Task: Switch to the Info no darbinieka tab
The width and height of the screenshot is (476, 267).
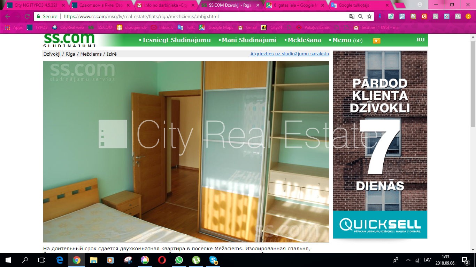Action: point(166,5)
